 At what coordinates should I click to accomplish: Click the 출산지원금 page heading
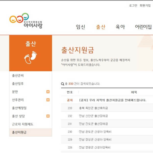pyautogui.click(x=78, y=50)
